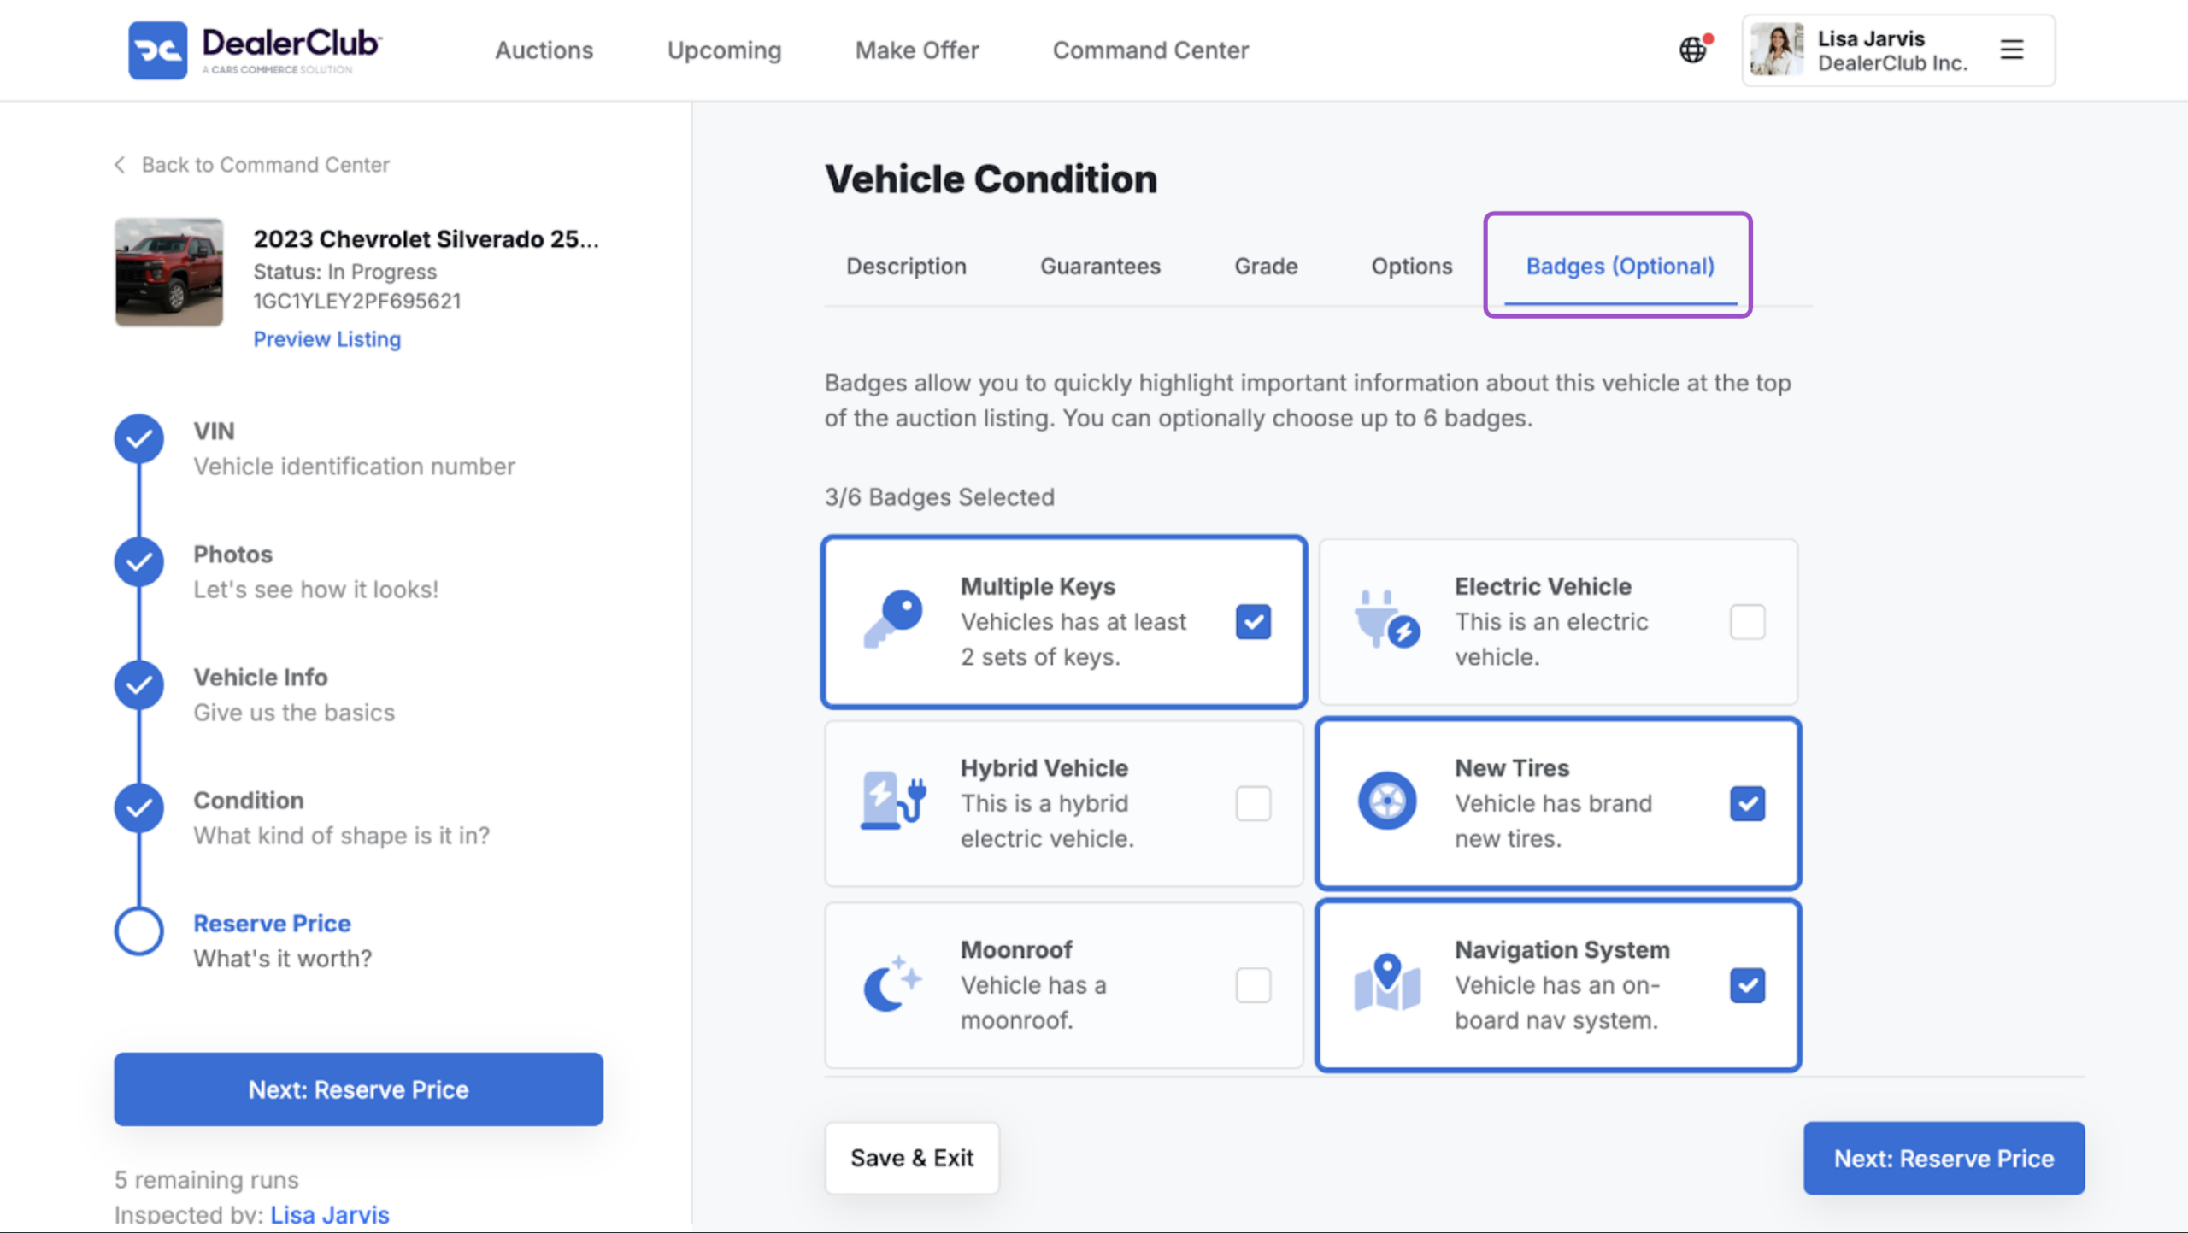The image size is (2188, 1233).
Task: Open the hamburger menu next to Lisa Jarvis
Action: (x=2012, y=50)
